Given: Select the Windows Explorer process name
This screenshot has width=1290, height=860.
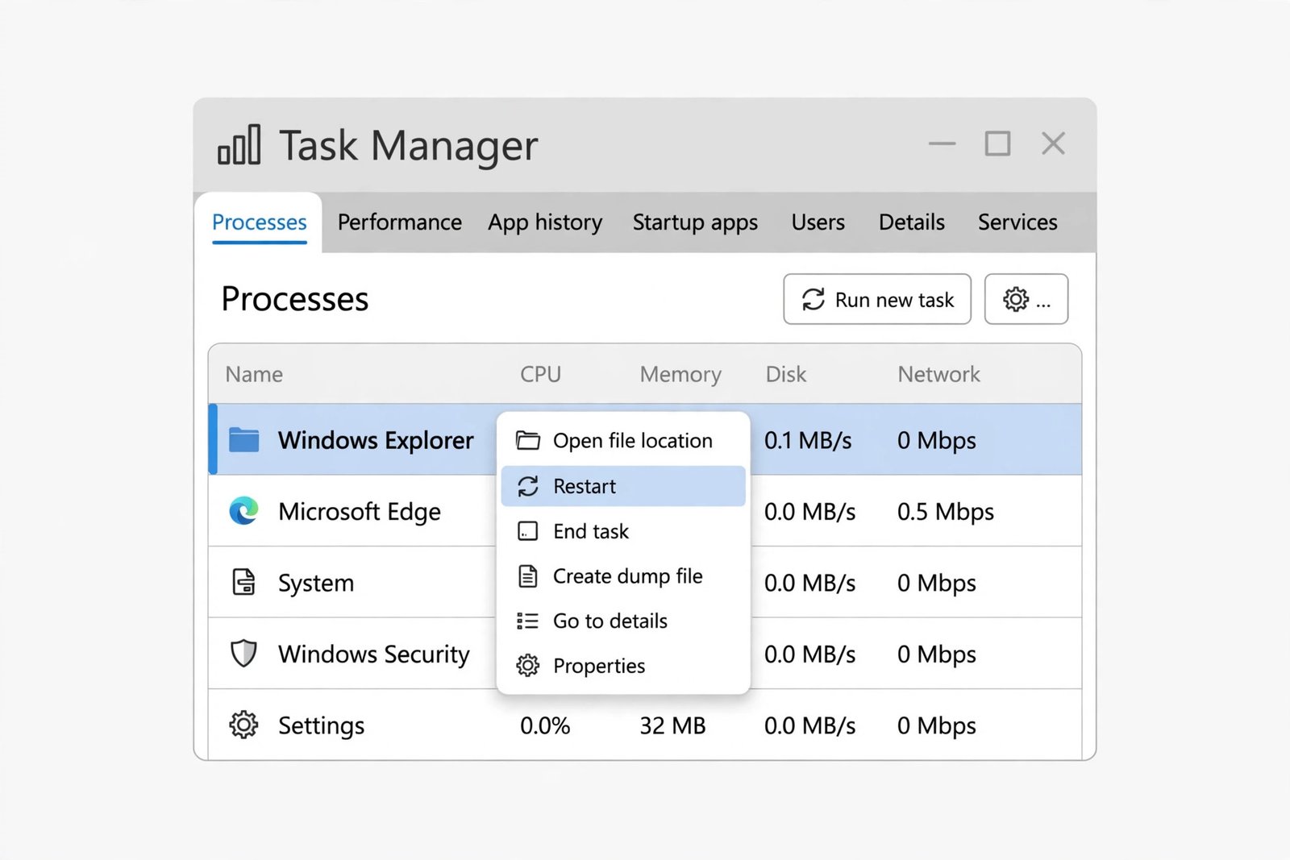Looking at the screenshot, I should (376, 440).
